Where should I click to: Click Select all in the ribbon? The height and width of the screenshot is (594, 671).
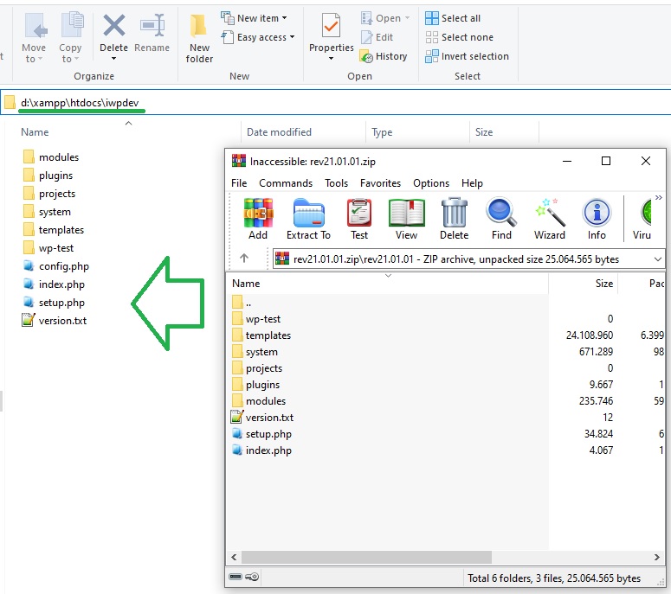453,18
